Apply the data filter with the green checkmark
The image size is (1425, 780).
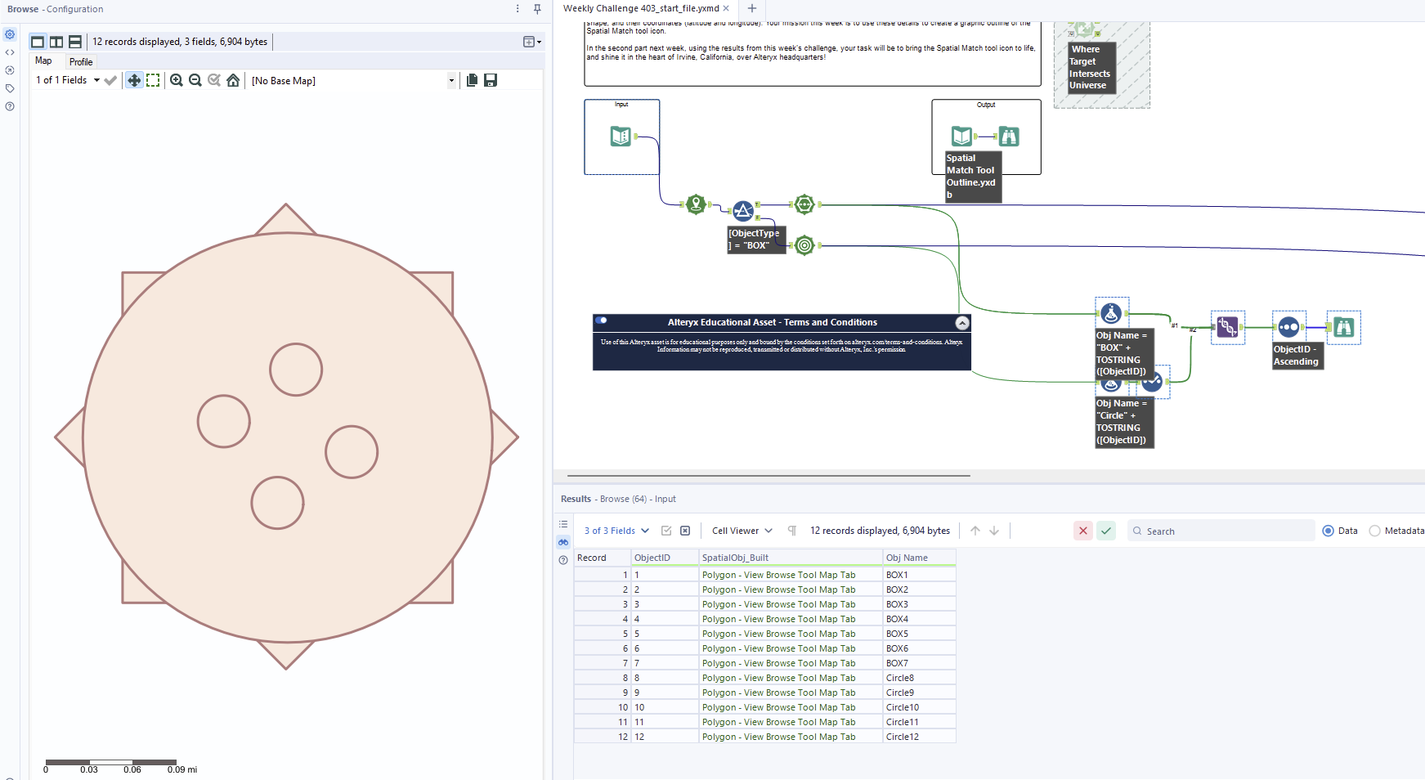point(1105,531)
